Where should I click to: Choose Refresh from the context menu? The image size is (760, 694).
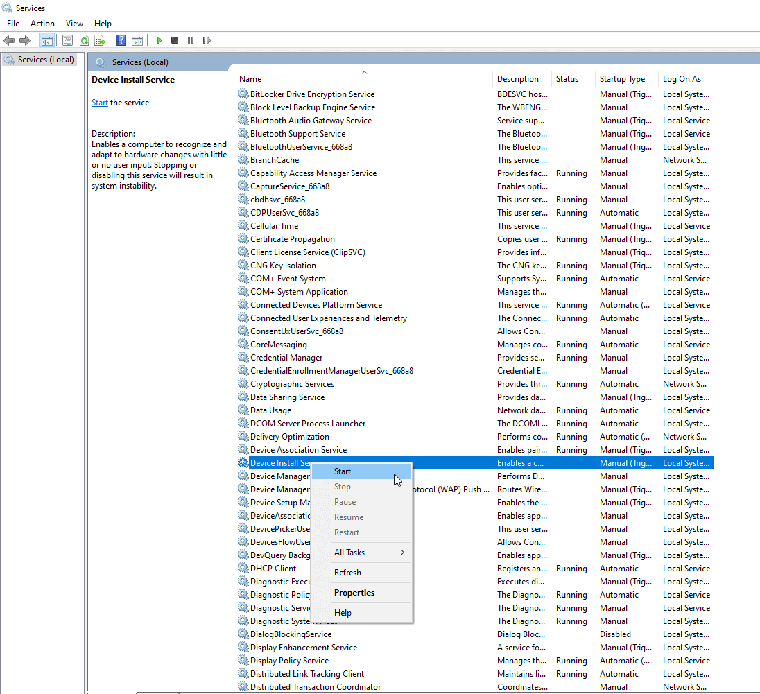[x=350, y=572]
